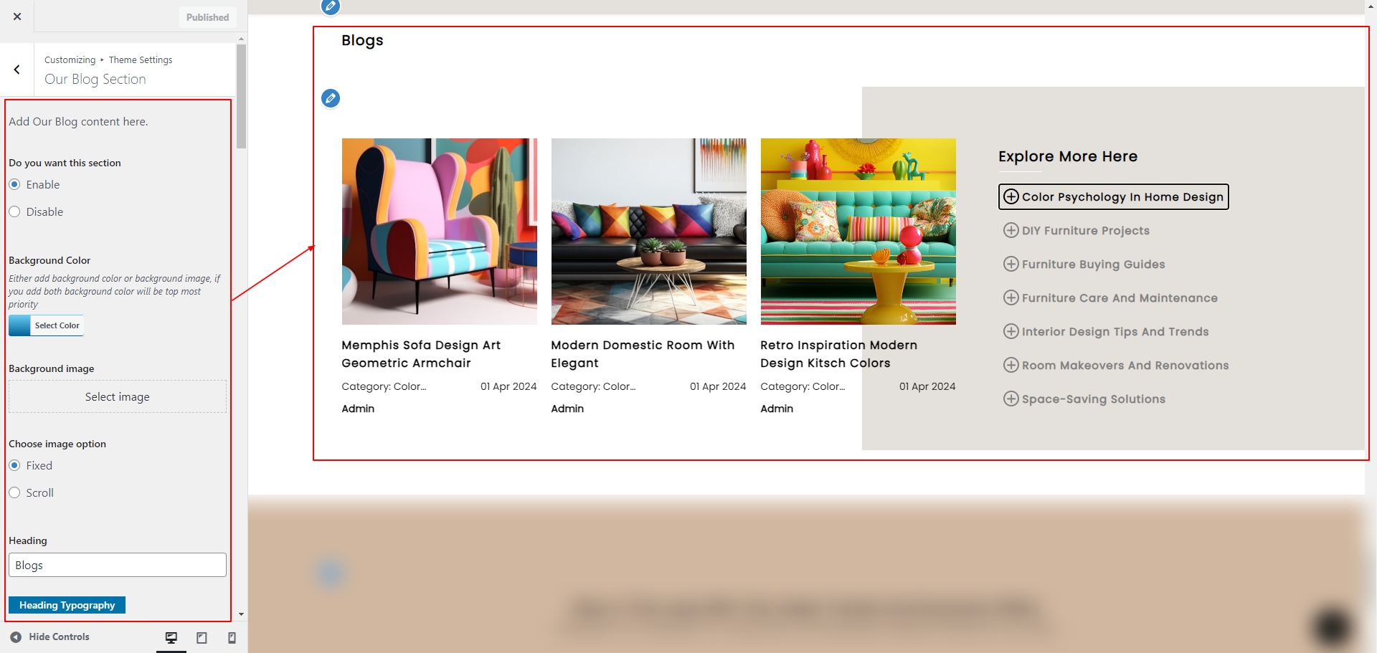
Task: Click the edit pencil icon above blog posts
Action: (331, 98)
